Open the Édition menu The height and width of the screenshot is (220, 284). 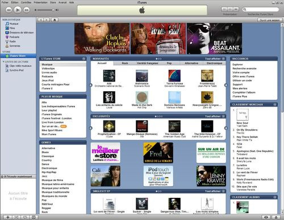point(15,2)
